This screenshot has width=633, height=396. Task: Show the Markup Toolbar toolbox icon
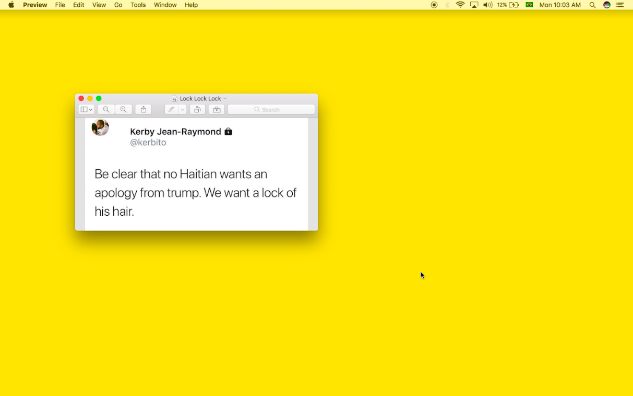click(x=217, y=110)
